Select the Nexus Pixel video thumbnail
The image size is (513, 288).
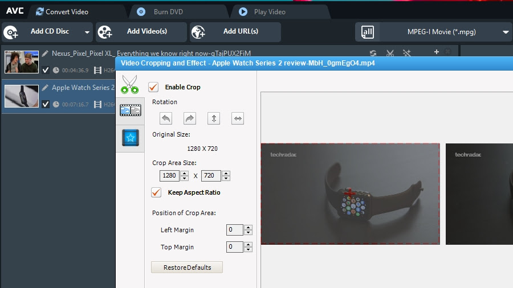[22, 61]
